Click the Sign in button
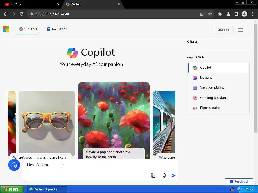This screenshot has height=193, width=258. [x=223, y=30]
